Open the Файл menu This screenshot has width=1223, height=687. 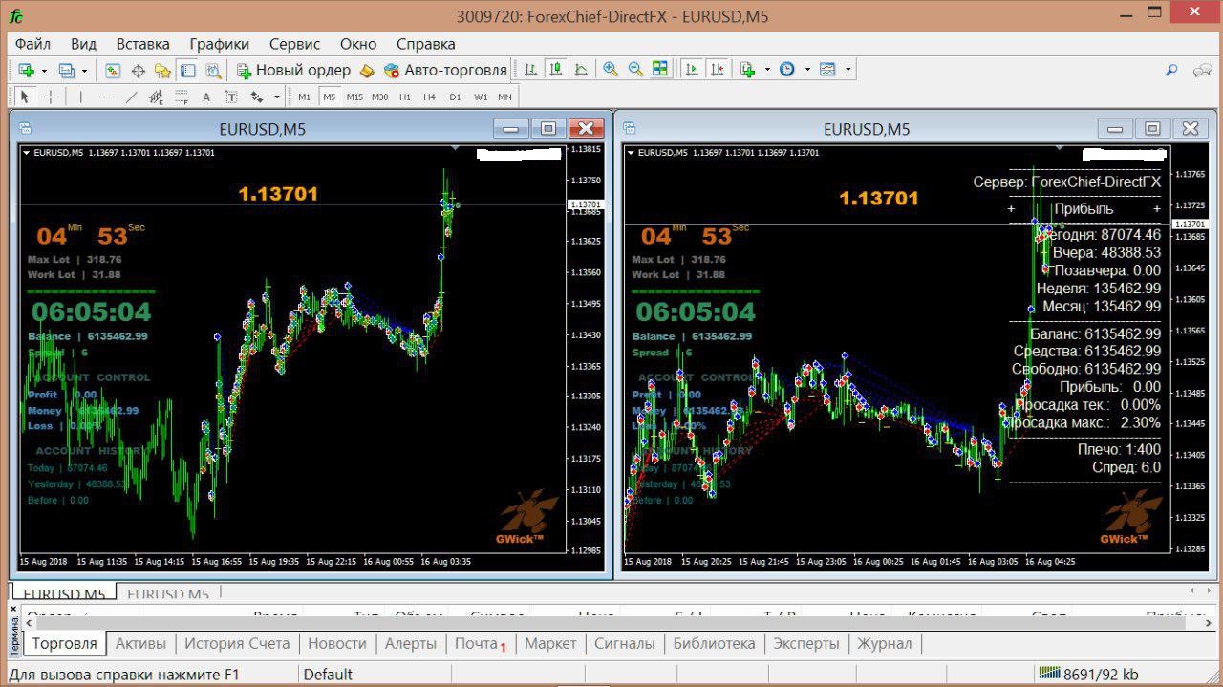(33, 44)
